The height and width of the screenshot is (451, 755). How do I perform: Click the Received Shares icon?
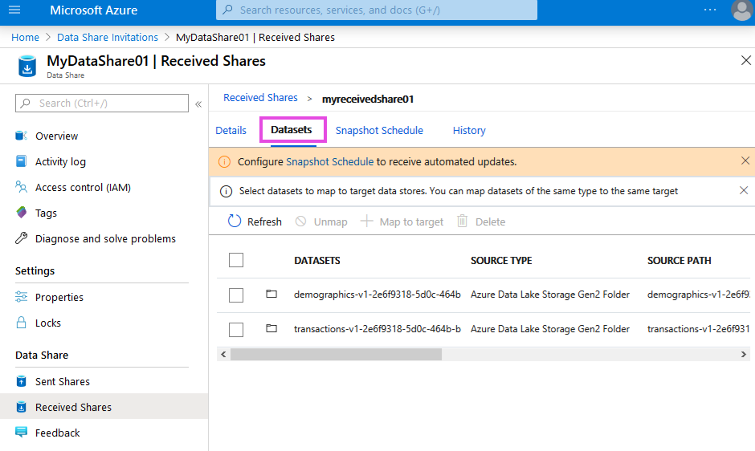click(21, 407)
